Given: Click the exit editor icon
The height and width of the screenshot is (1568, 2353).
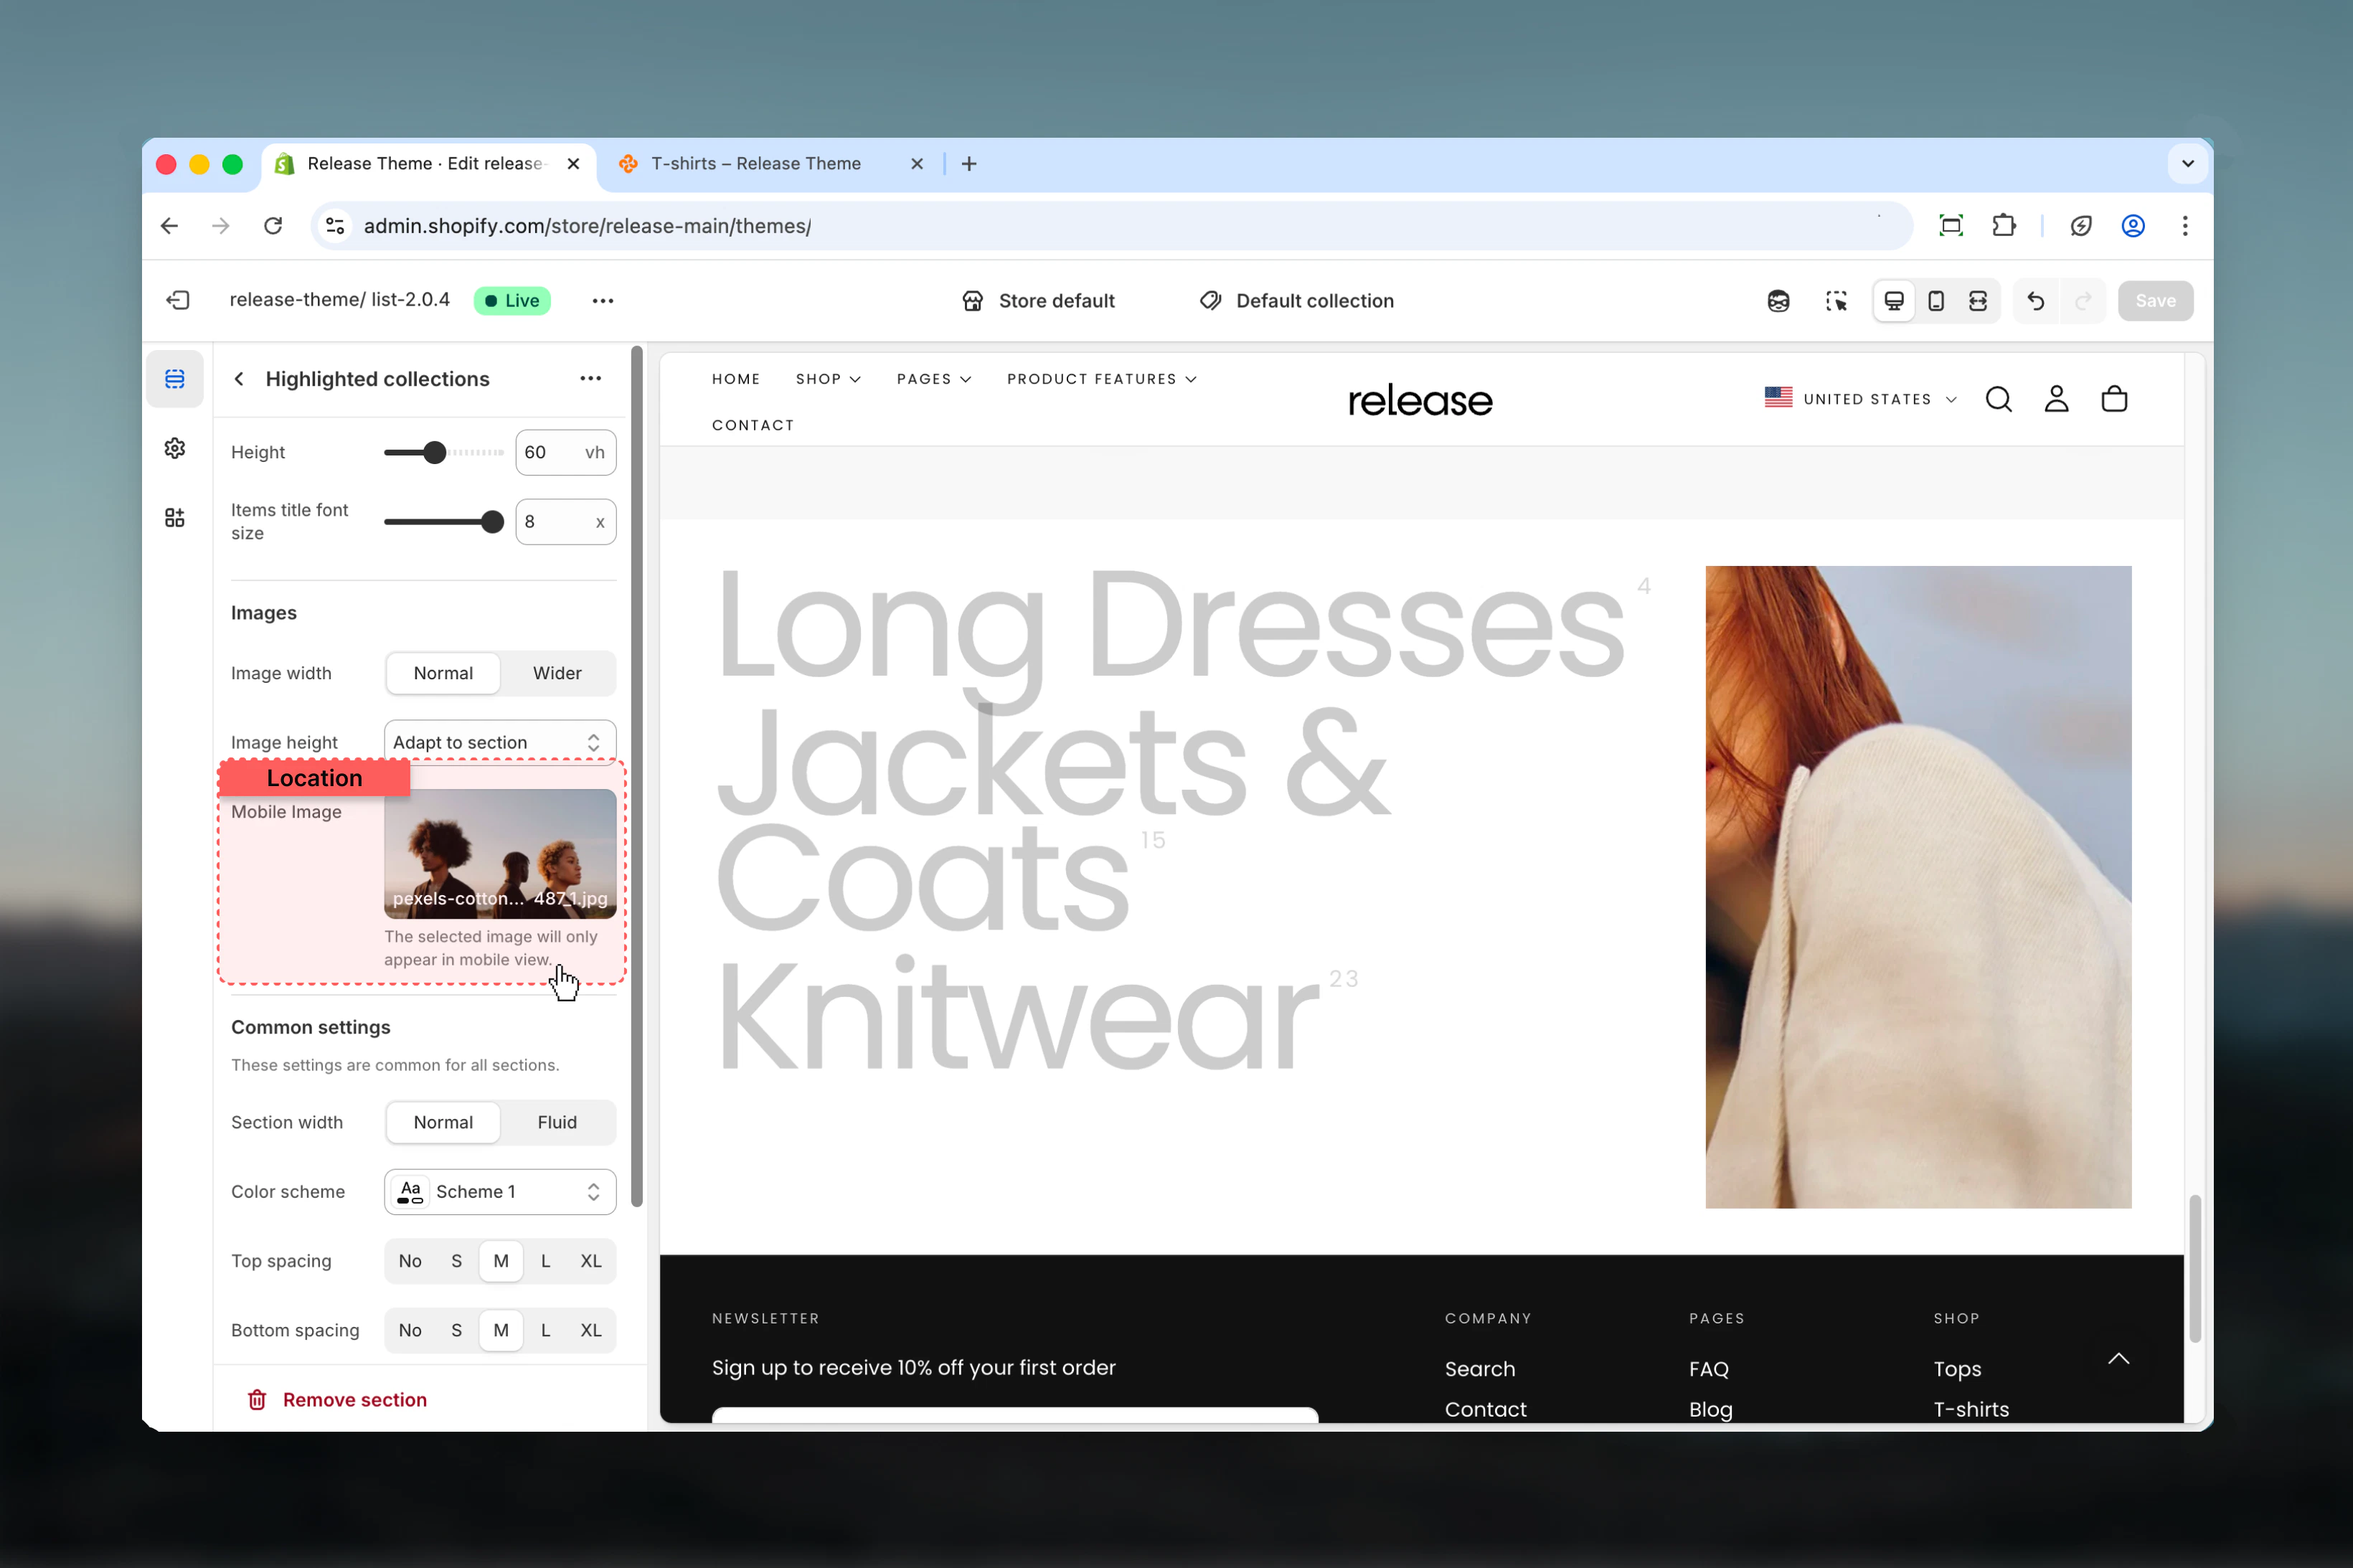Looking at the screenshot, I should [178, 300].
